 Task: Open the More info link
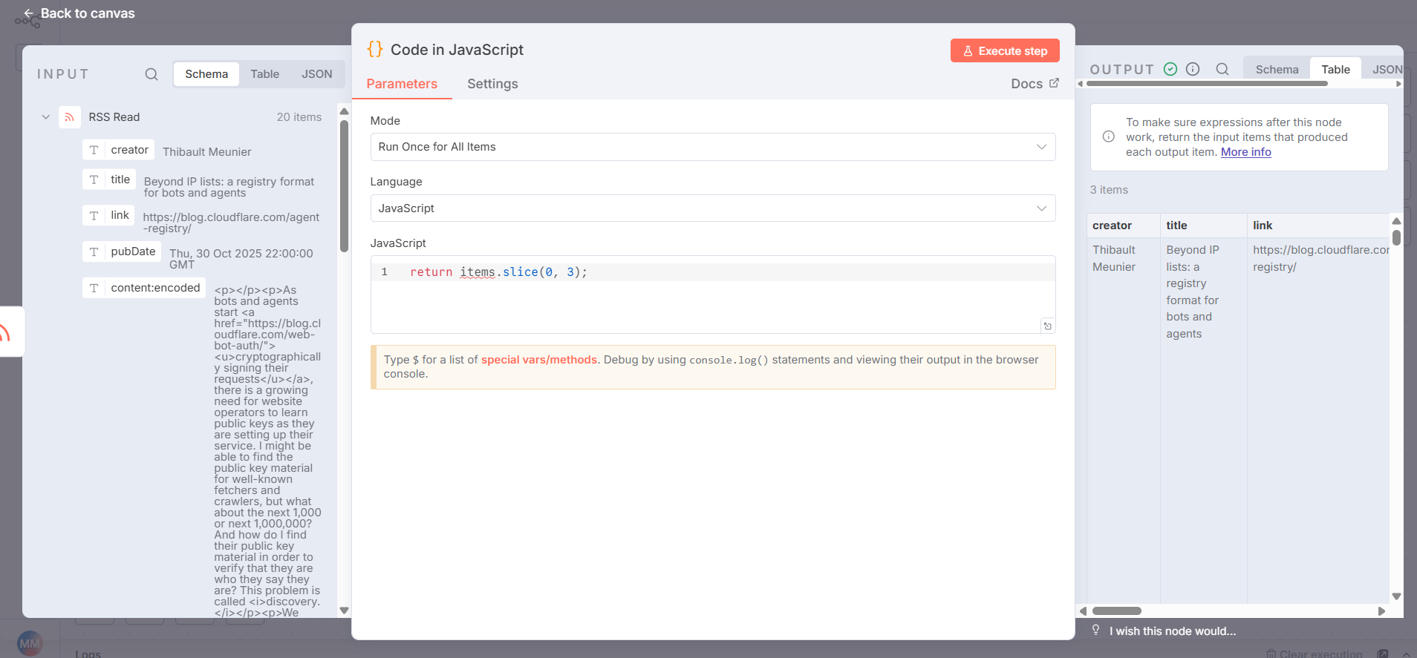[x=1245, y=152]
